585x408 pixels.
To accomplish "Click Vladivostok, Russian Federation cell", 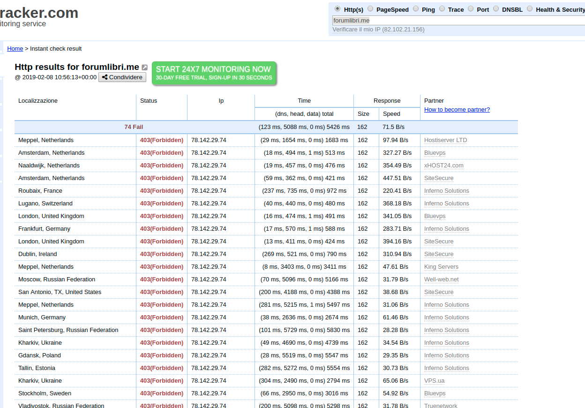I will click(61, 405).
